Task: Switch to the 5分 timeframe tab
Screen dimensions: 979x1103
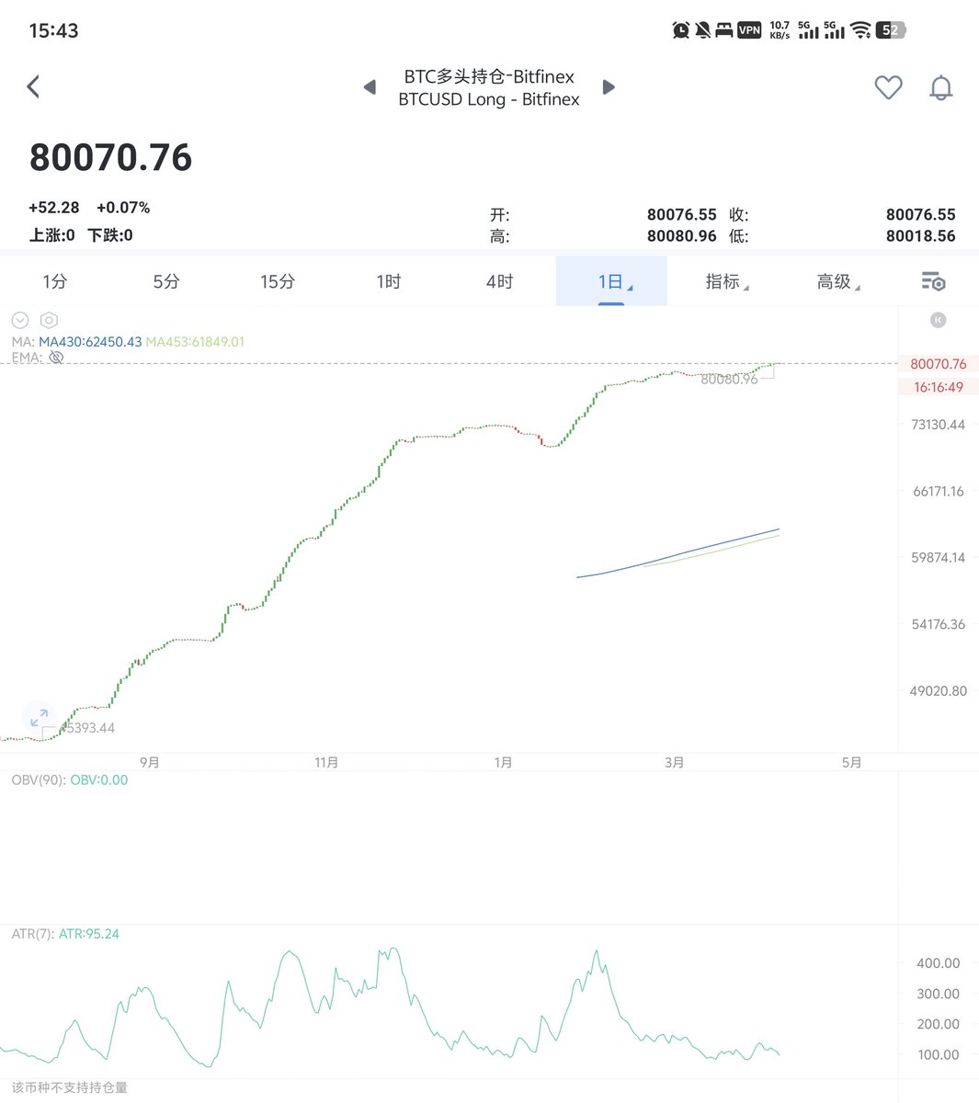Action: click(165, 282)
